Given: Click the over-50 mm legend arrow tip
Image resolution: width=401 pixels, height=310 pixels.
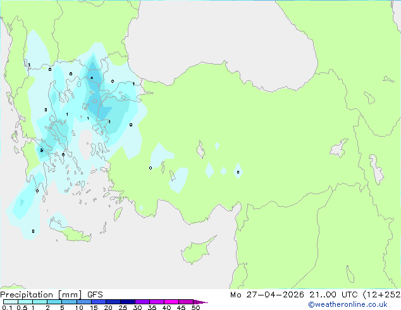Looking at the screenshot, I should (x=200, y=302).
